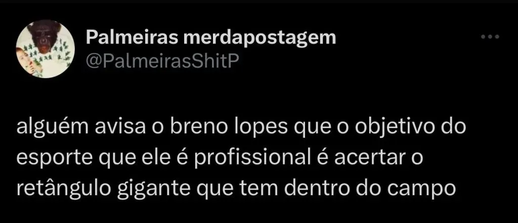The height and width of the screenshot is (223, 518).
Task: Open the @PalmeirasShitP handle link
Action: (162, 60)
